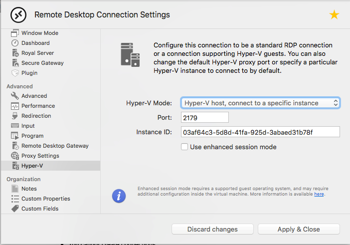Open Proxy Settings page

click(40, 156)
